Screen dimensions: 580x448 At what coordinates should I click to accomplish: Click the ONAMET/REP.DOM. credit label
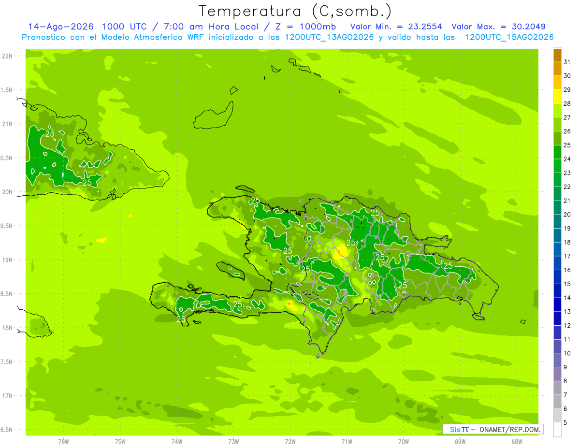tap(510, 429)
